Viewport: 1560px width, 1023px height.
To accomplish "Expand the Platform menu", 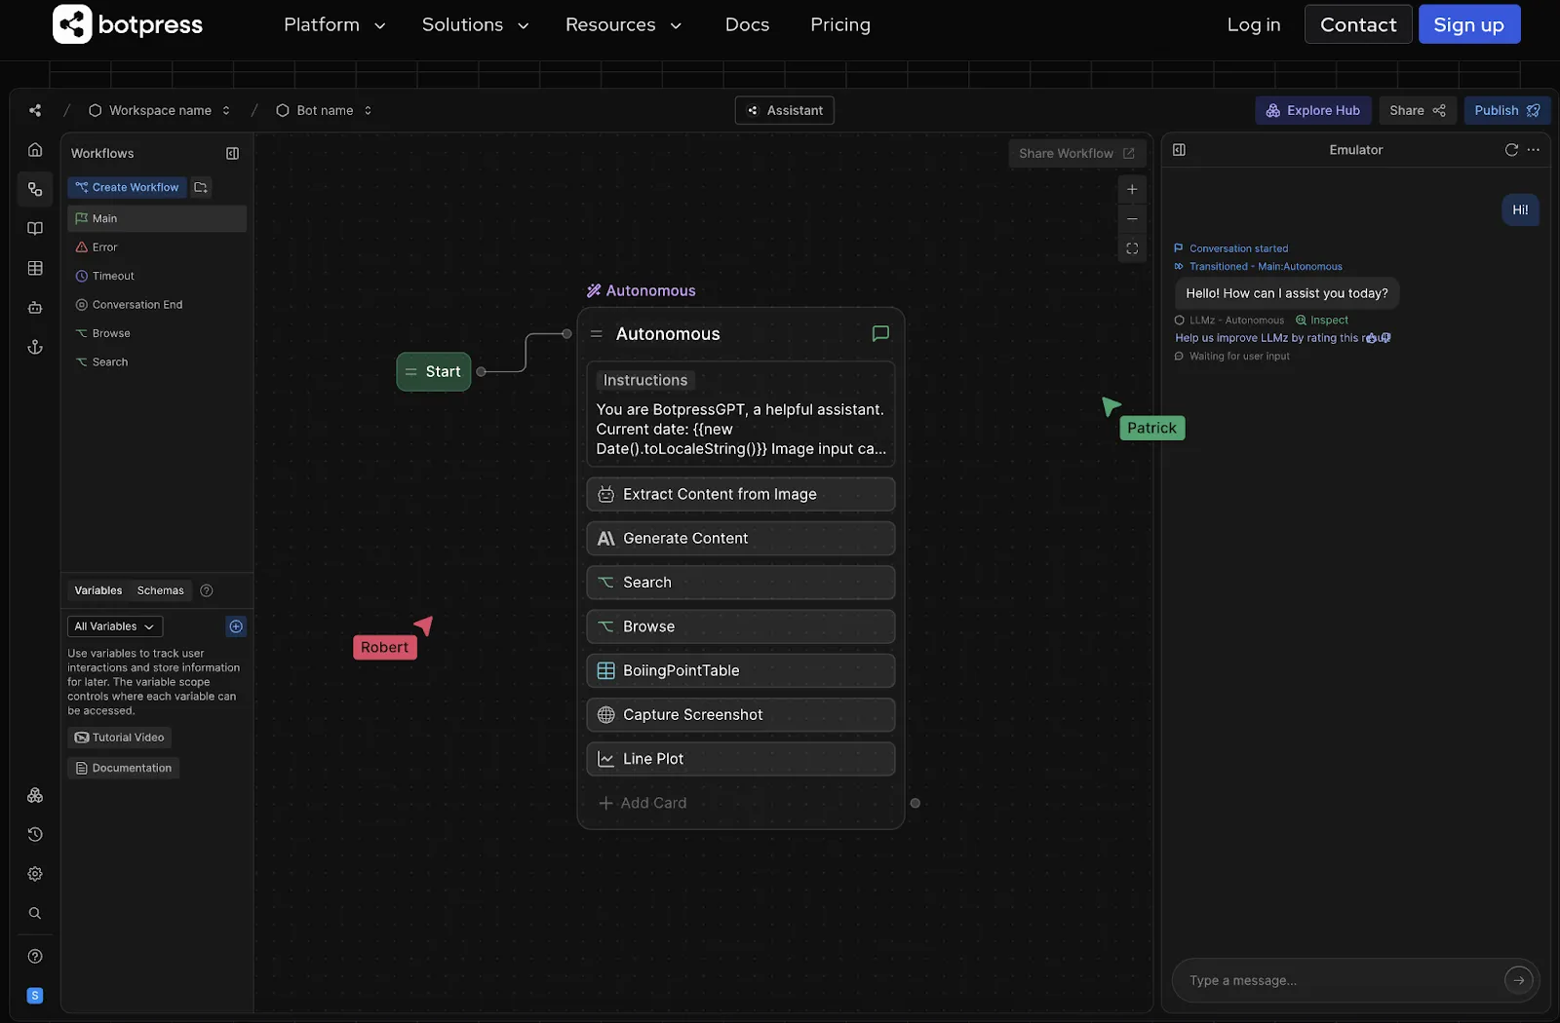I will 334,24.
